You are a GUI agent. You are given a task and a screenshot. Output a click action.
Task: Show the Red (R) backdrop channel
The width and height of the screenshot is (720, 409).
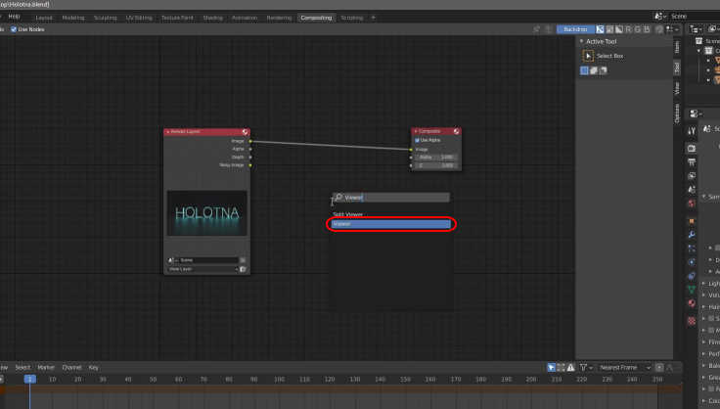point(628,29)
